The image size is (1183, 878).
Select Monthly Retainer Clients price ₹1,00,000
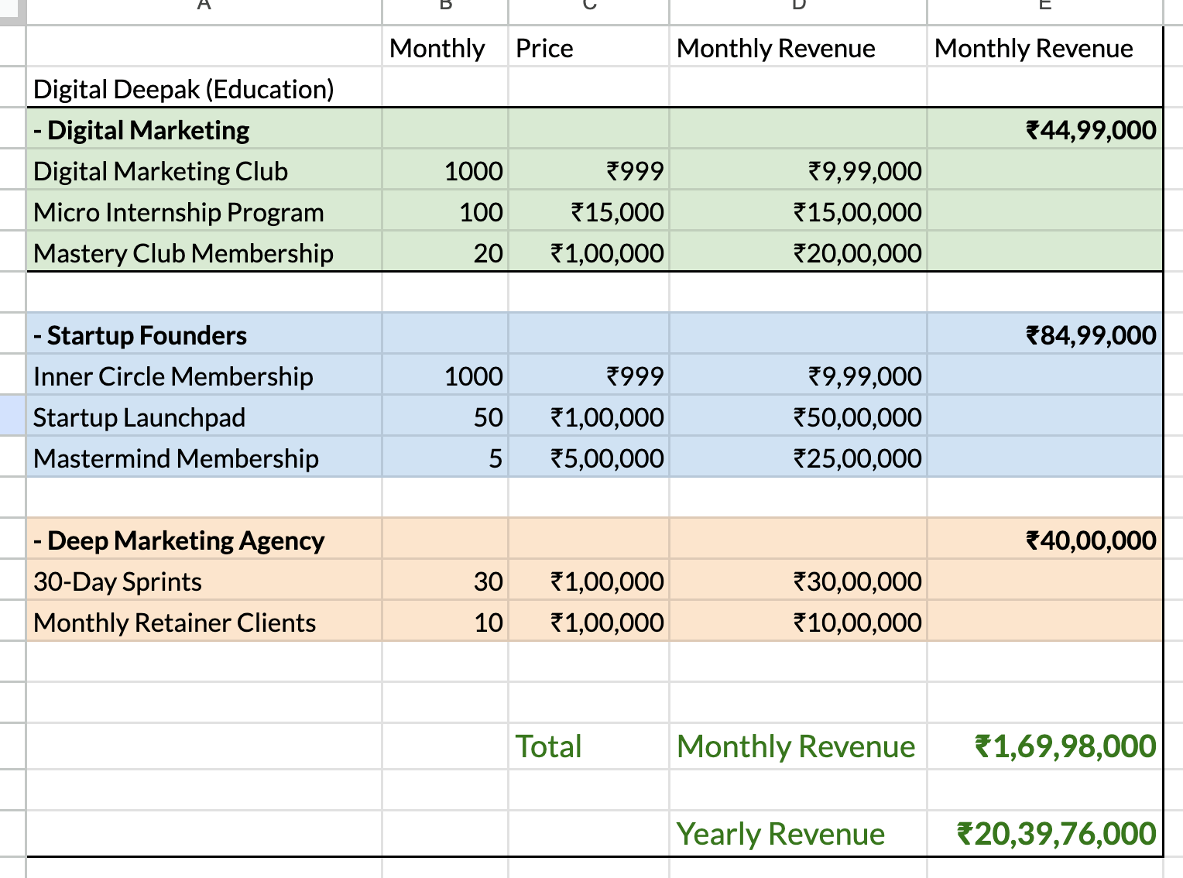[588, 622]
